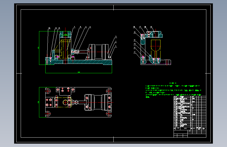This screenshot has width=227, height=147.
Task: Select part balloon number 8
Action: (x=59, y=28)
